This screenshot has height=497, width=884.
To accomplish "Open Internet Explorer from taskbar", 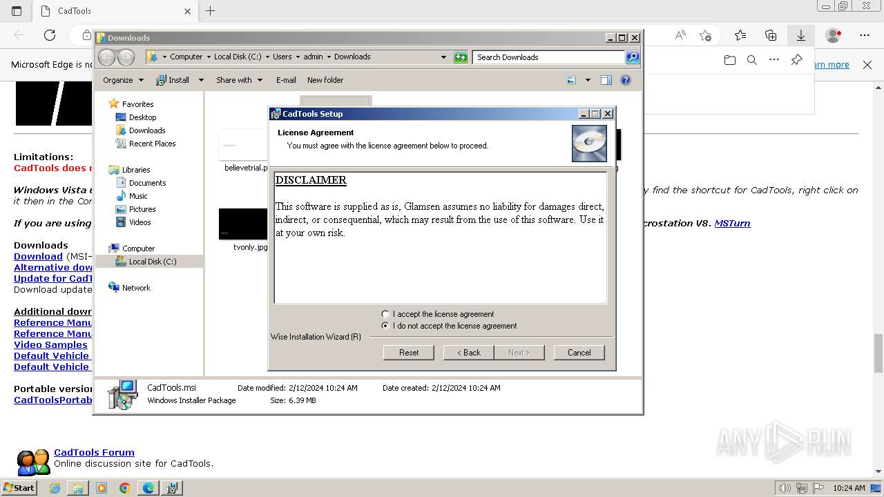I will (55, 488).
